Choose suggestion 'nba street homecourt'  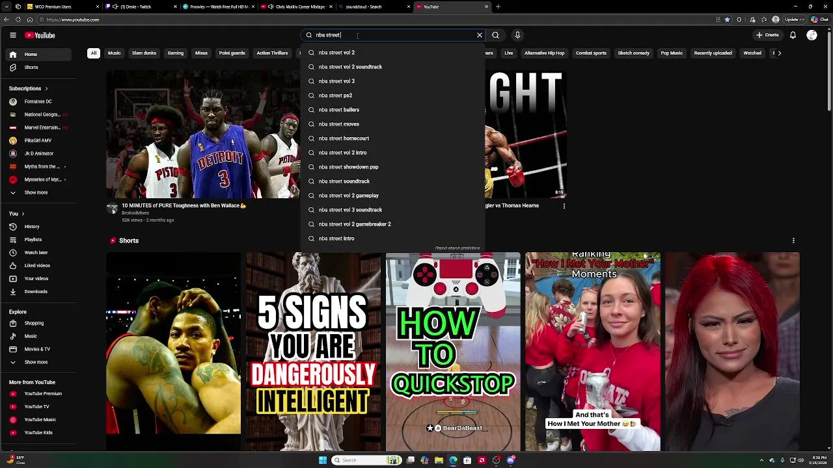coord(393,138)
